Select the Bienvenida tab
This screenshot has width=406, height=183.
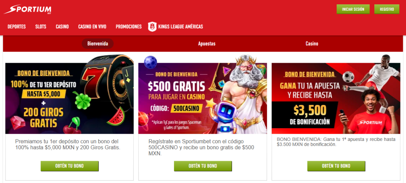pyautogui.click(x=98, y=44)
